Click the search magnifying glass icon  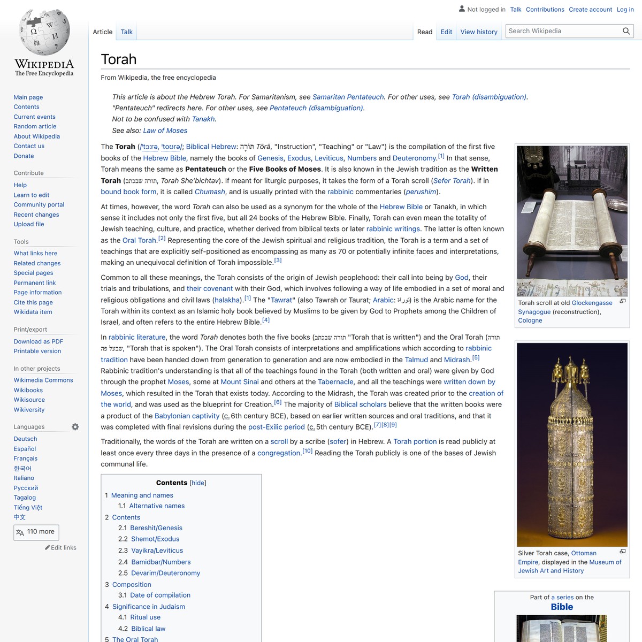pyautogui.click(x=626, y=31)
